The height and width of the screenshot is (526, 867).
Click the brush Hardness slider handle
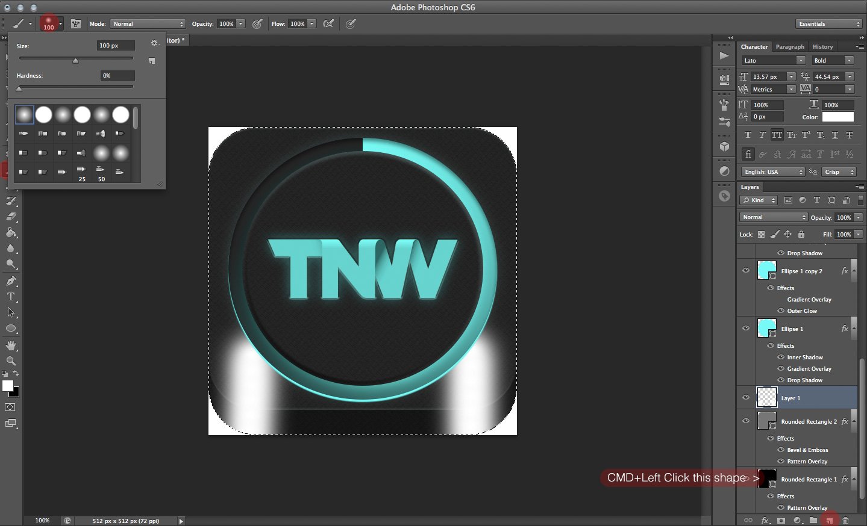(x=19, y=89)
